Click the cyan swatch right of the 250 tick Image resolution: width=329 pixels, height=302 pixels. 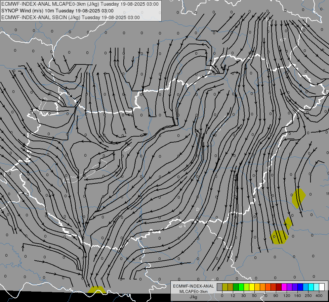point(311,287)
